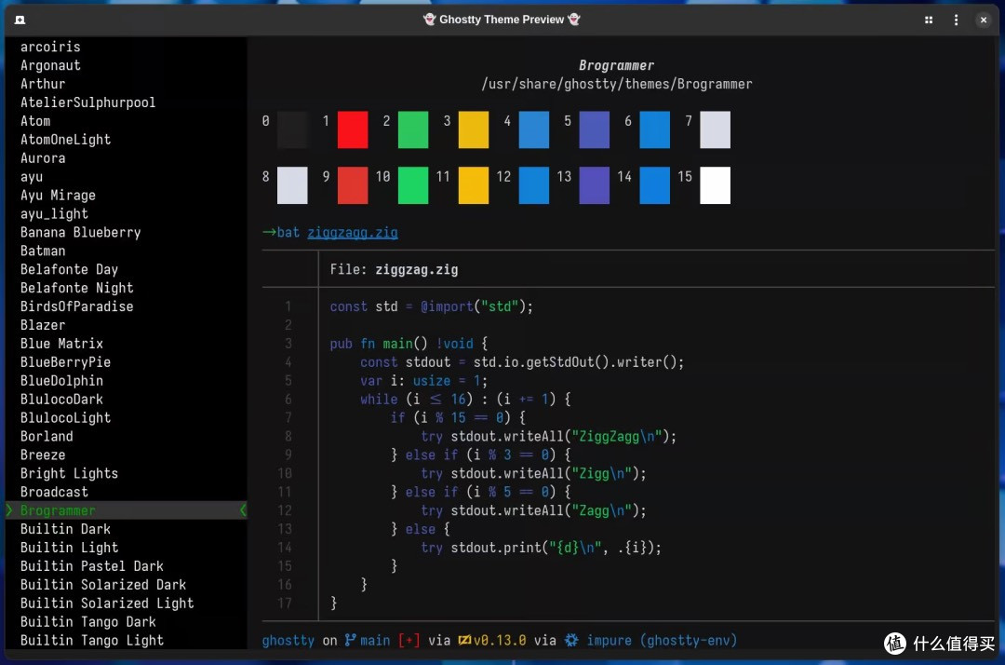Click the highlighted Brogrammer theme row
The width and height of the screenshot is (1005, 665).
coord(127,511)
